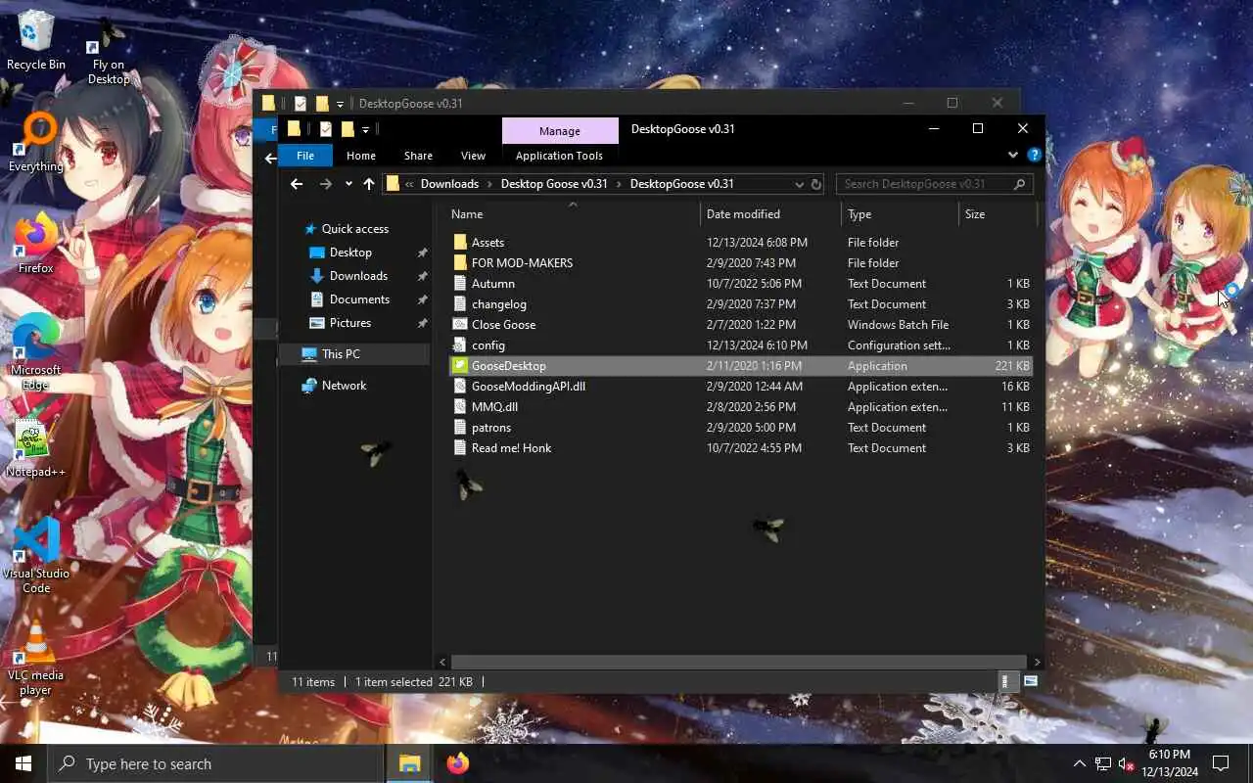This screenshot has width=1253, height=783.
Task: Select the FOR MOD-MAKERS folder
Action: 522,262
